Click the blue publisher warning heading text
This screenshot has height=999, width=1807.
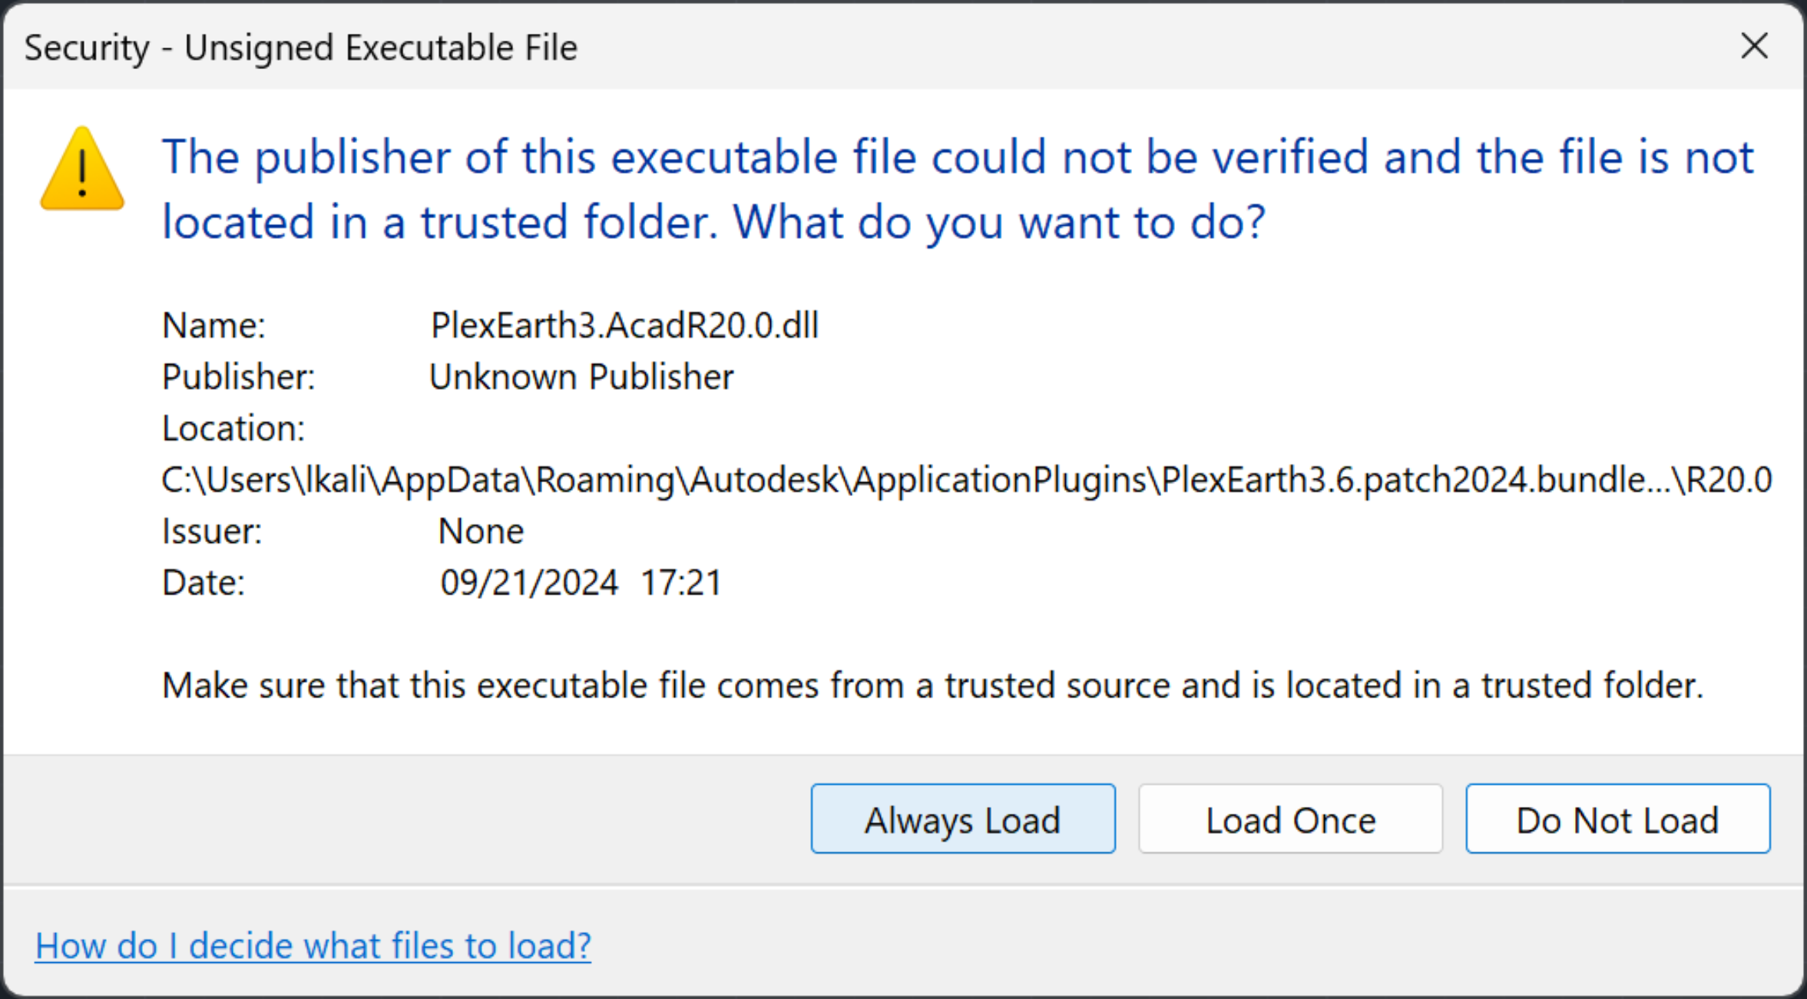tap(958, 190)
